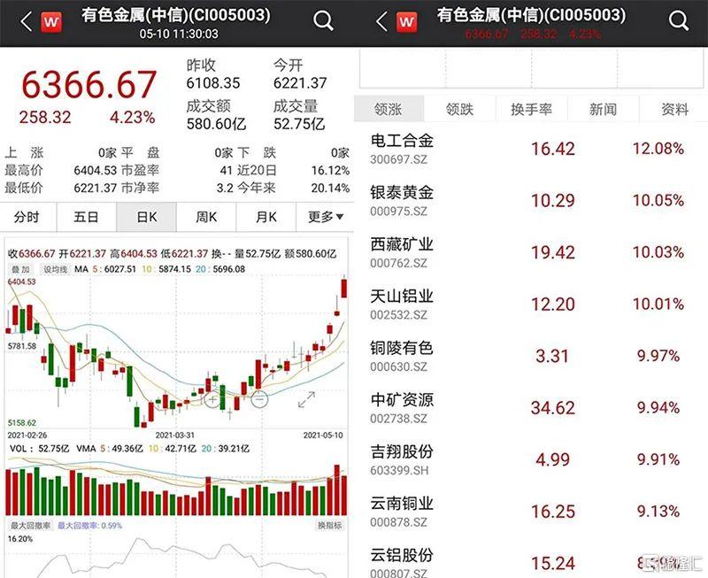Open stock row 天山铝业 002532.SZ
The image size is (708, 578).
pos(531,304)
